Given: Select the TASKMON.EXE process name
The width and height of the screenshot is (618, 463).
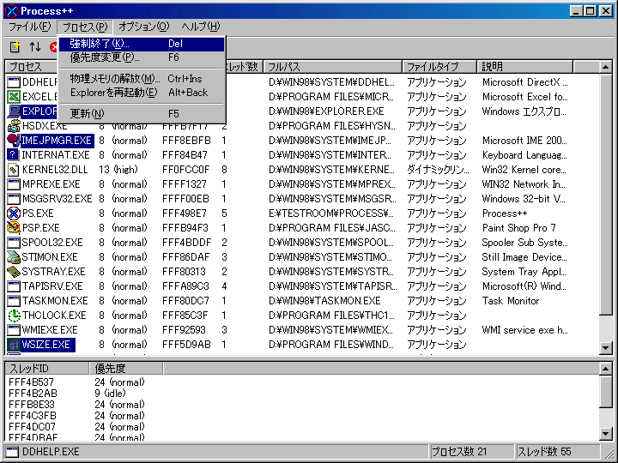Looking at the screenshot, I should (x=55, y=301).
